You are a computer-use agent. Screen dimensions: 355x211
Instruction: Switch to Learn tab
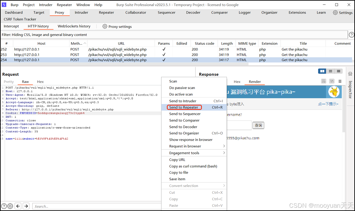tap(321, 12)
